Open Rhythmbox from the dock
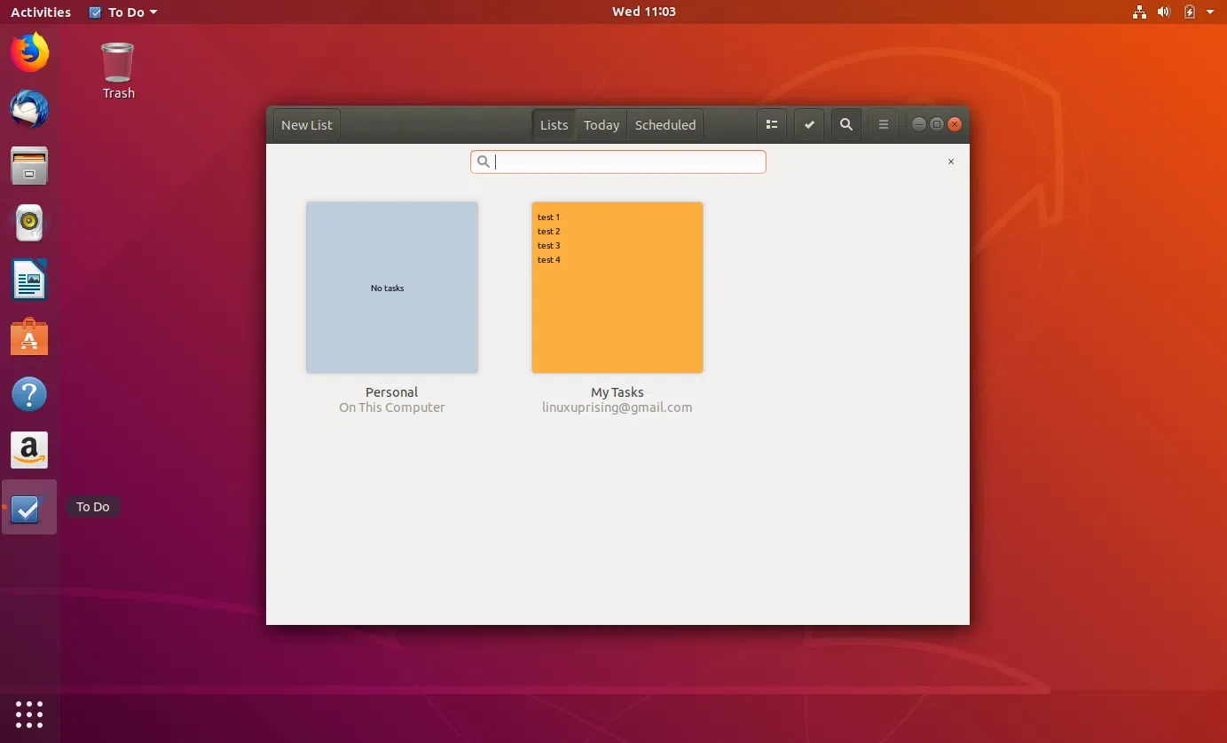Viewport: 1227px width, 743px height. [29, 223]
